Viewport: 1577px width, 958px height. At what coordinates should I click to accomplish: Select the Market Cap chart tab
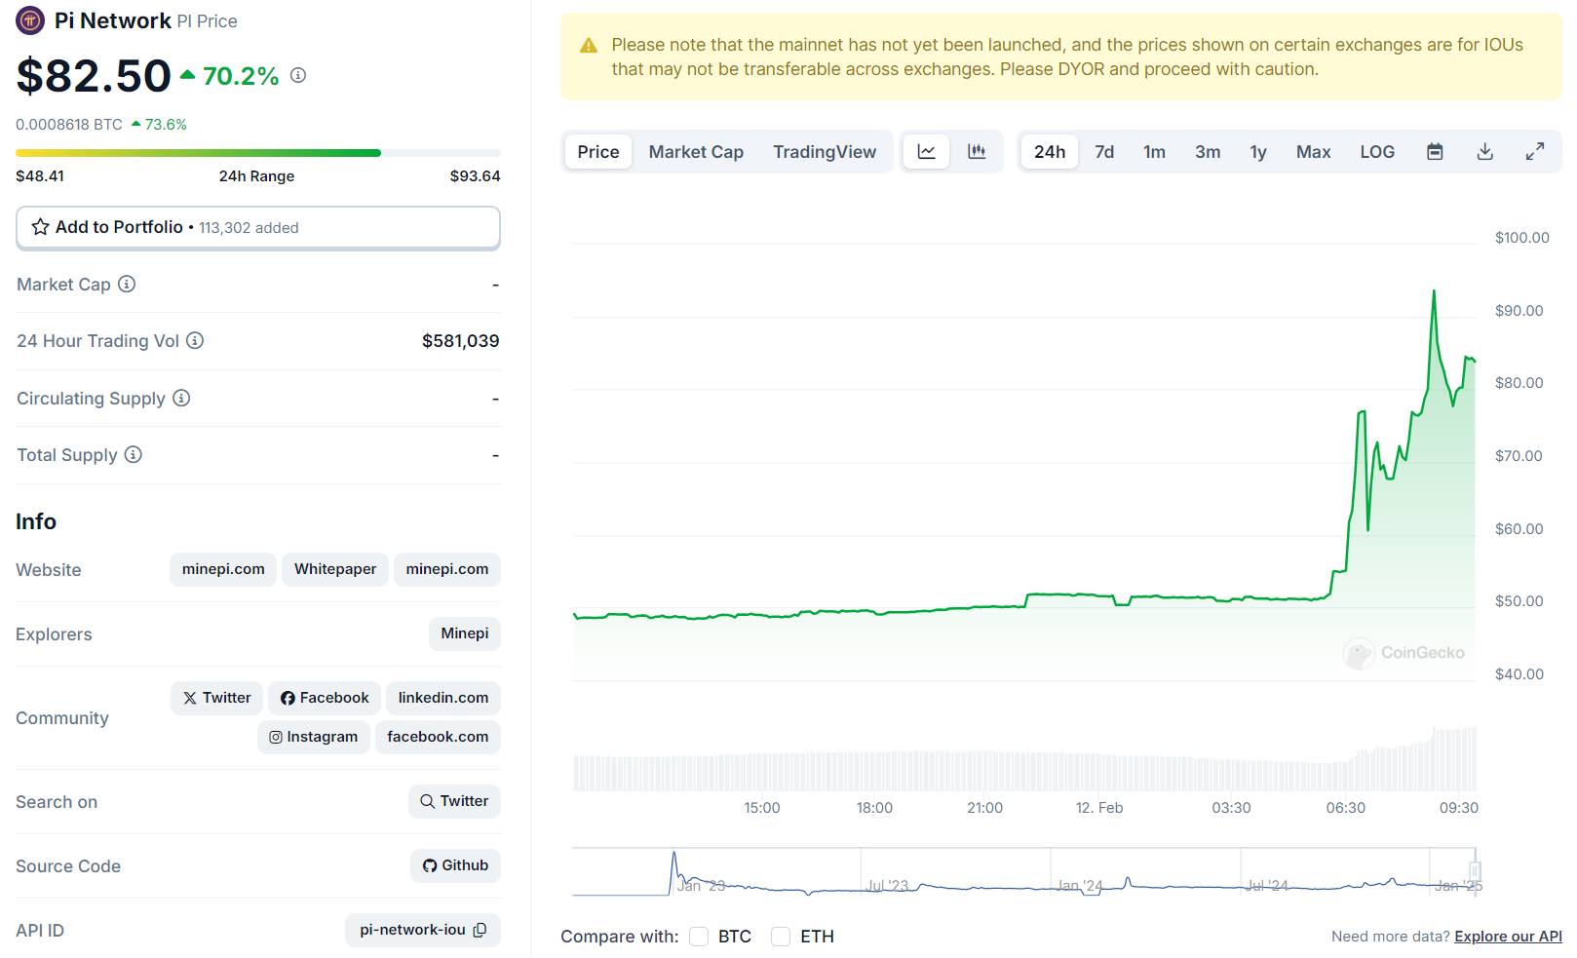point(696,152)
